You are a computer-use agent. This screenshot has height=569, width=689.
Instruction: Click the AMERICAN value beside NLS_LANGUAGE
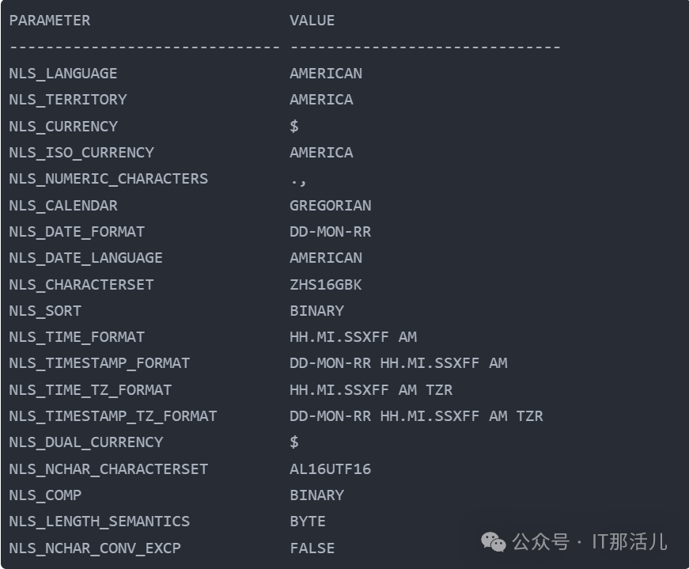click(326, 74)
